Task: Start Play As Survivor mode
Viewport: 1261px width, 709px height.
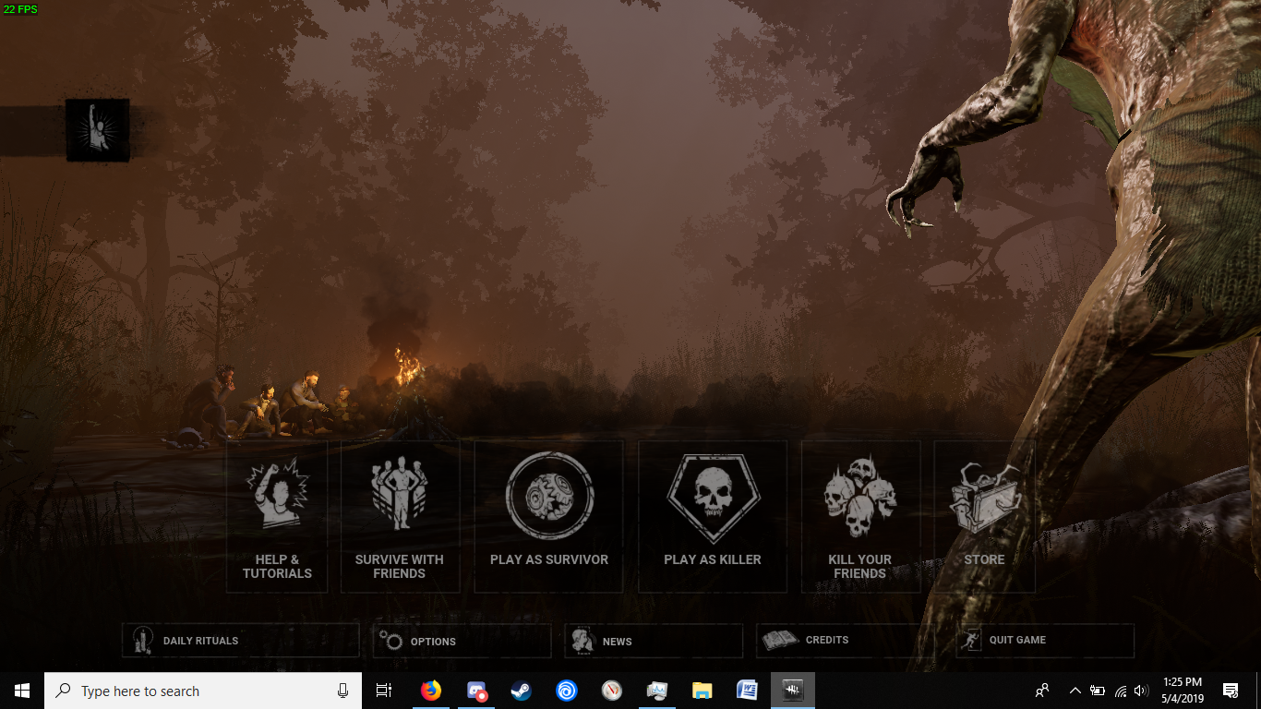Action: 548,516
